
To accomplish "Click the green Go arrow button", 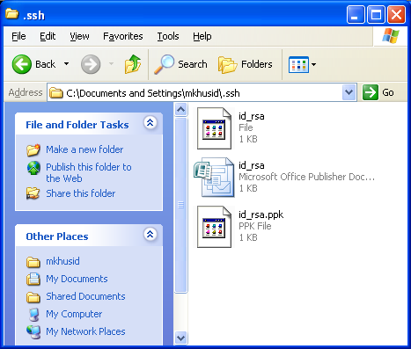I will [x=371, y=92].
